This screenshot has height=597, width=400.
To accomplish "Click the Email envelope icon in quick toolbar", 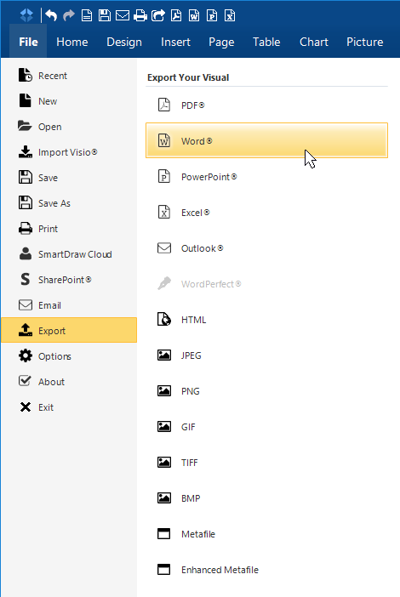I will (123, 15).
